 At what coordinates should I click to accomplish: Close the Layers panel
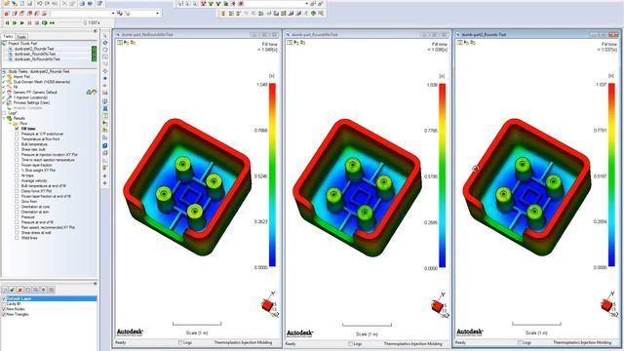pyautogui.click(x=96, y=283)
